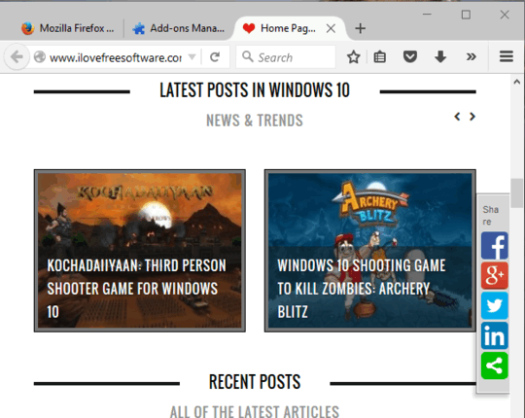Click the Recent Posts heading

point(255,382)
